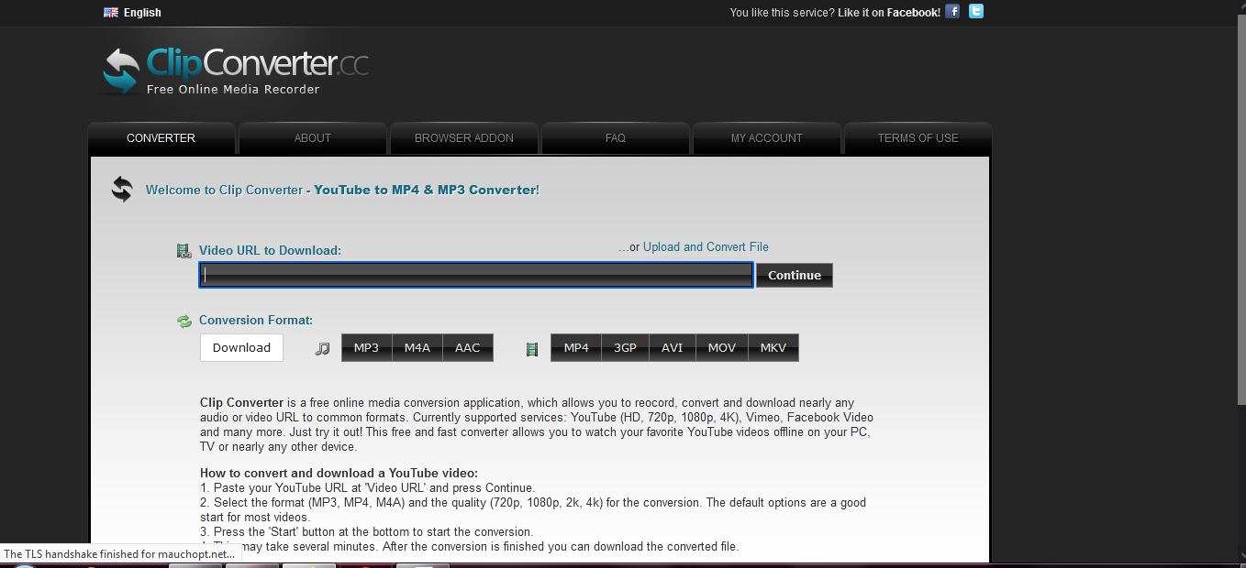Screen dimensions: 1246x568
Task: Click the Continue button
Action: [x=795, y=275]
